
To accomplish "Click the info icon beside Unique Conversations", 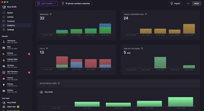I will coord(146,14).
